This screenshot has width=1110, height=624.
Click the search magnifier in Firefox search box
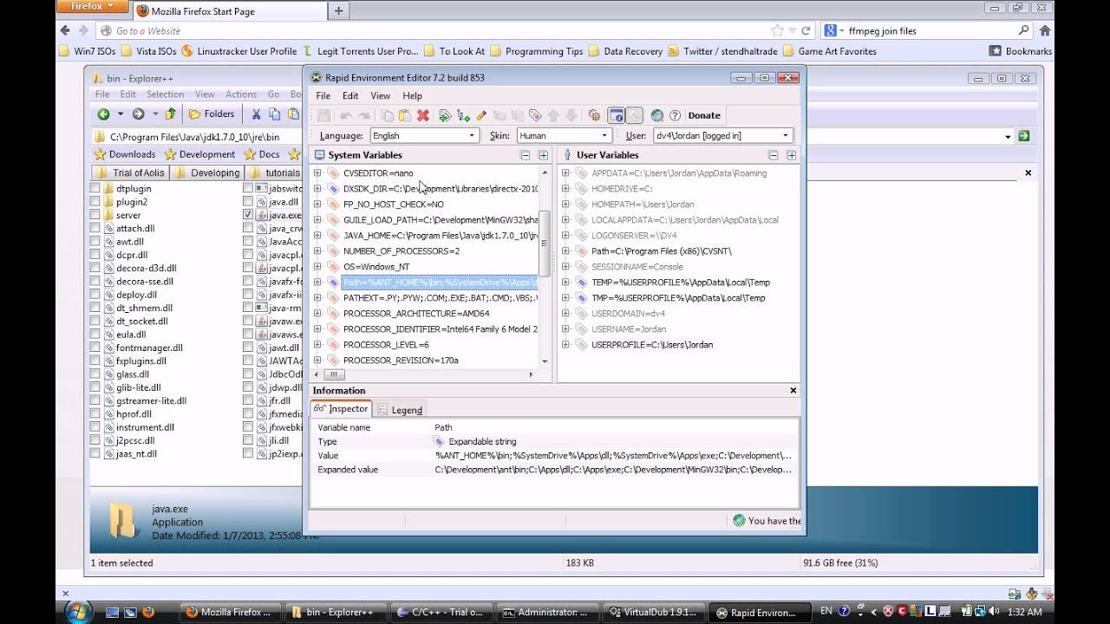(1024, 30)
